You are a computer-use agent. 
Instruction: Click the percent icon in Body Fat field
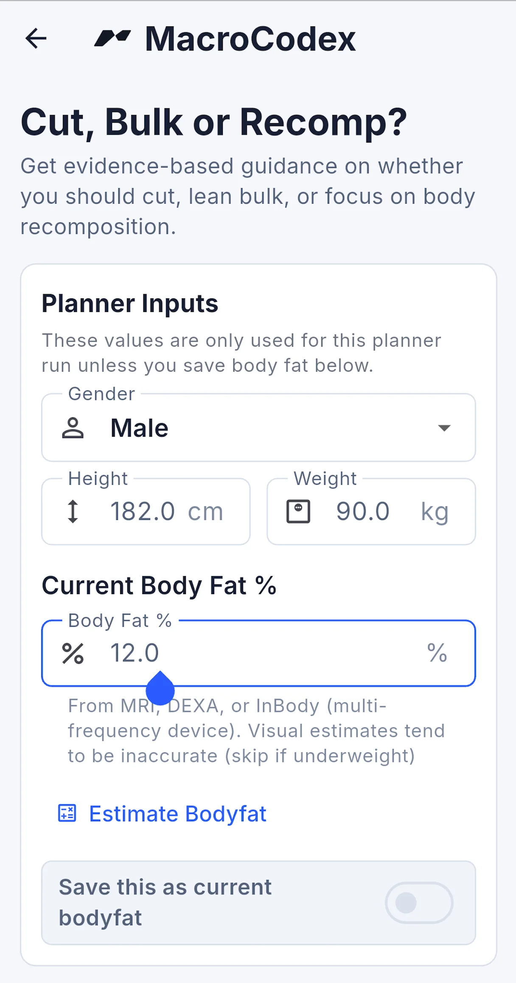[73, 653]
